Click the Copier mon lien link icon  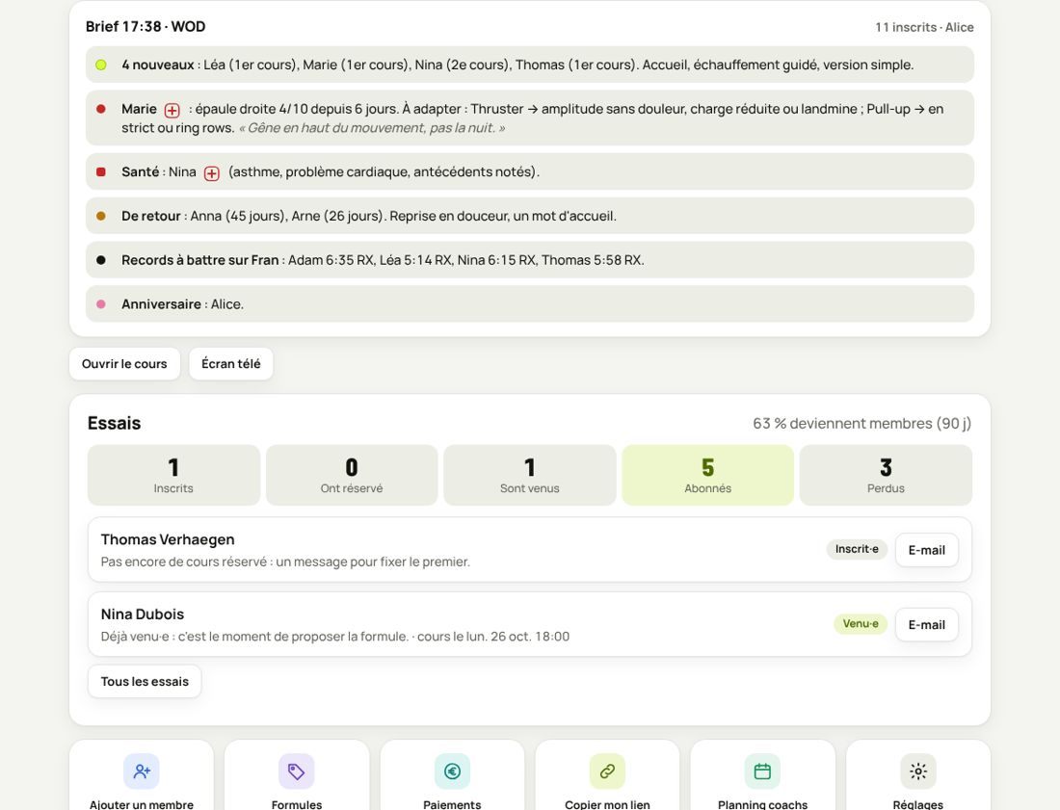coord(607,771)
